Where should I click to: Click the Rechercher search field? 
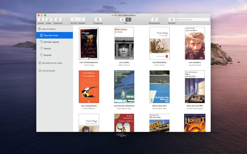coord(193,20)
